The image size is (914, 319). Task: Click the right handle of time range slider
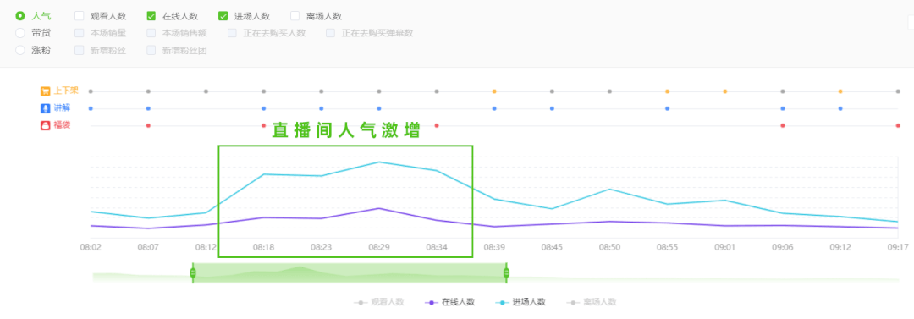(x=506, y=273)
